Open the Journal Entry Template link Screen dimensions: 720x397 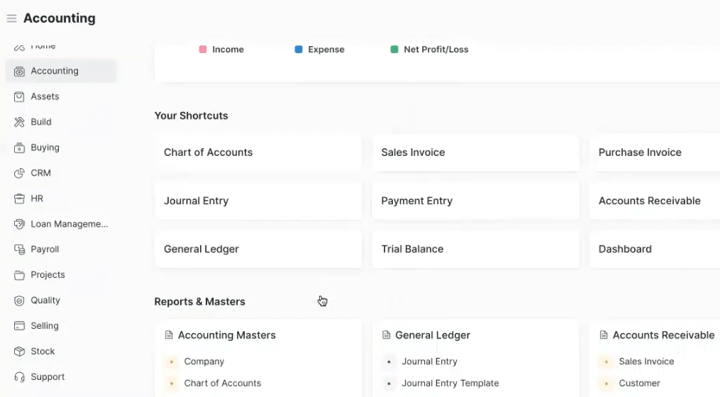tap(450, 384)
